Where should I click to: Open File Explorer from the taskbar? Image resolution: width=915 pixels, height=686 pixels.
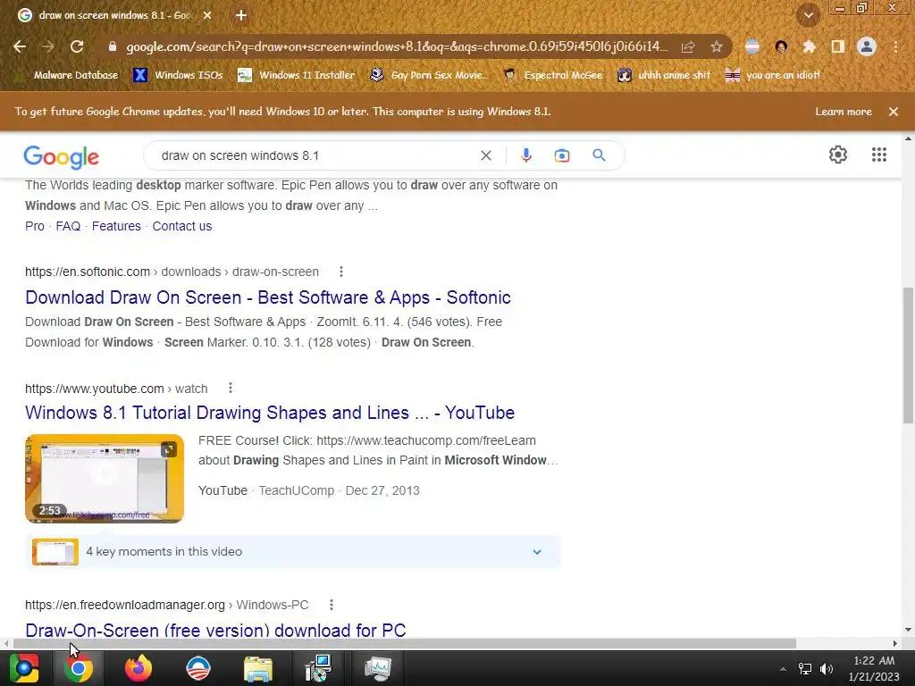[x=258, y=668]
